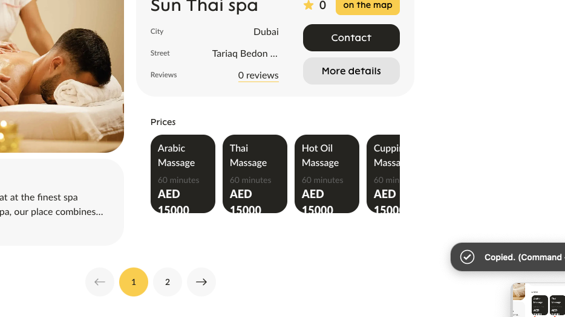Open the 0 reviews link
565x317 pixels.
258,75
